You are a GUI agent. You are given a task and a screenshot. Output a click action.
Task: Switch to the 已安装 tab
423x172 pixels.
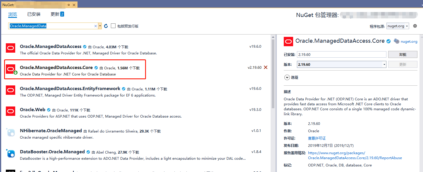[34, 14]
